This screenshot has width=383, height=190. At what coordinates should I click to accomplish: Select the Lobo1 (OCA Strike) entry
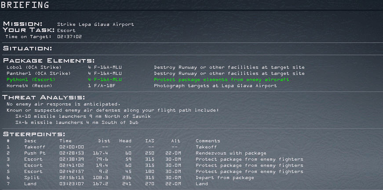click(34, 67)
